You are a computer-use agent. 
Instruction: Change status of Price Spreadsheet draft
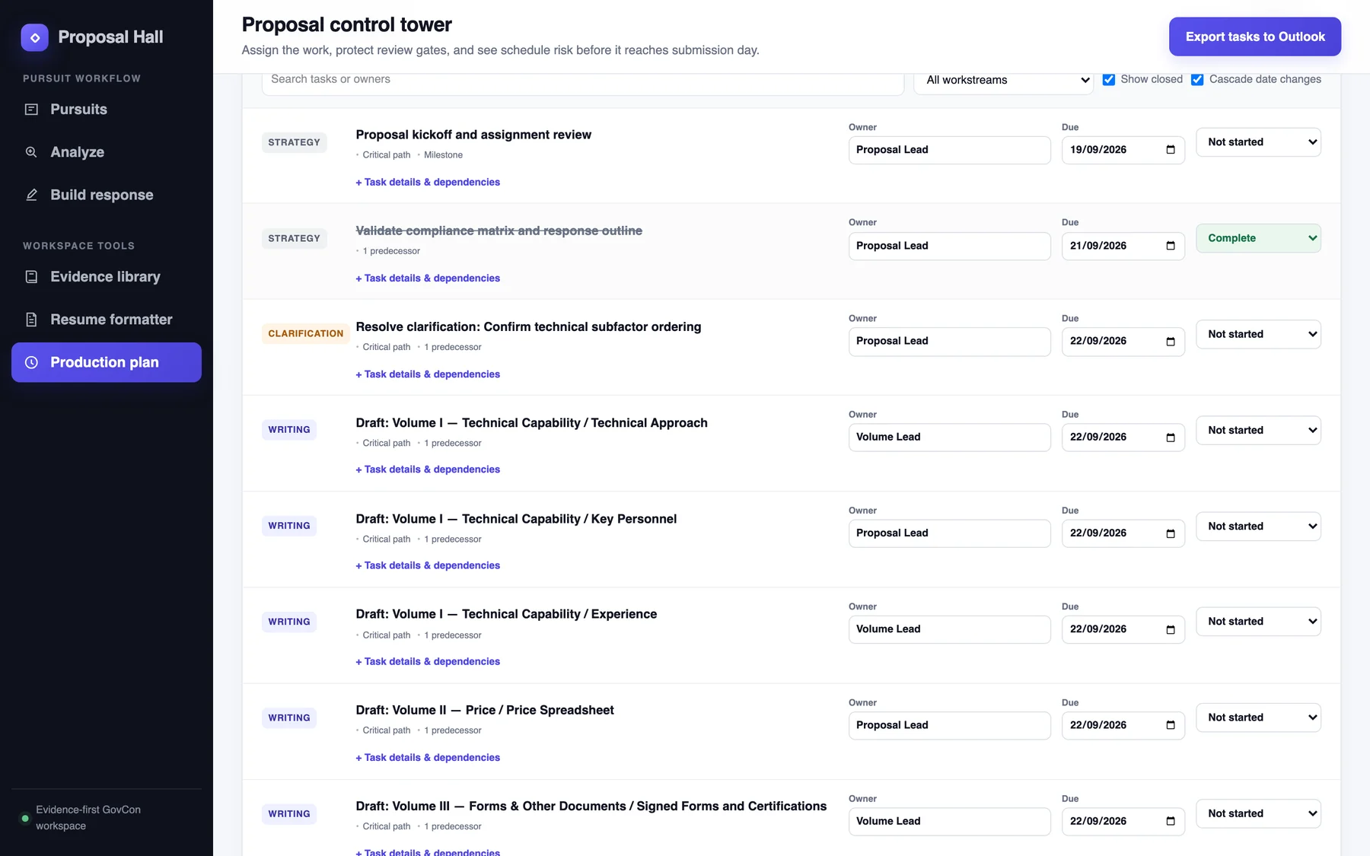[1258, 718]
